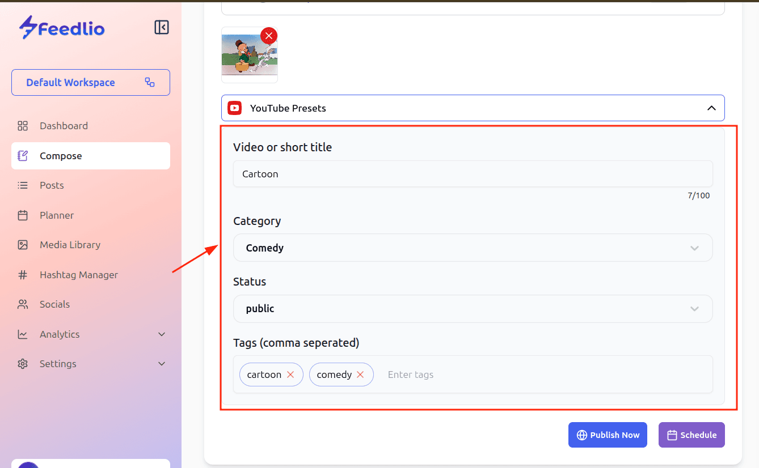Go to the Dashboard page
The image size is (759, 468).
[64, 126]
